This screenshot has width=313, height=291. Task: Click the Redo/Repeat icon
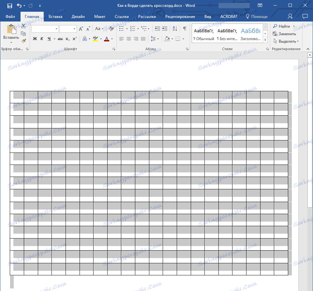pos(31,6)
